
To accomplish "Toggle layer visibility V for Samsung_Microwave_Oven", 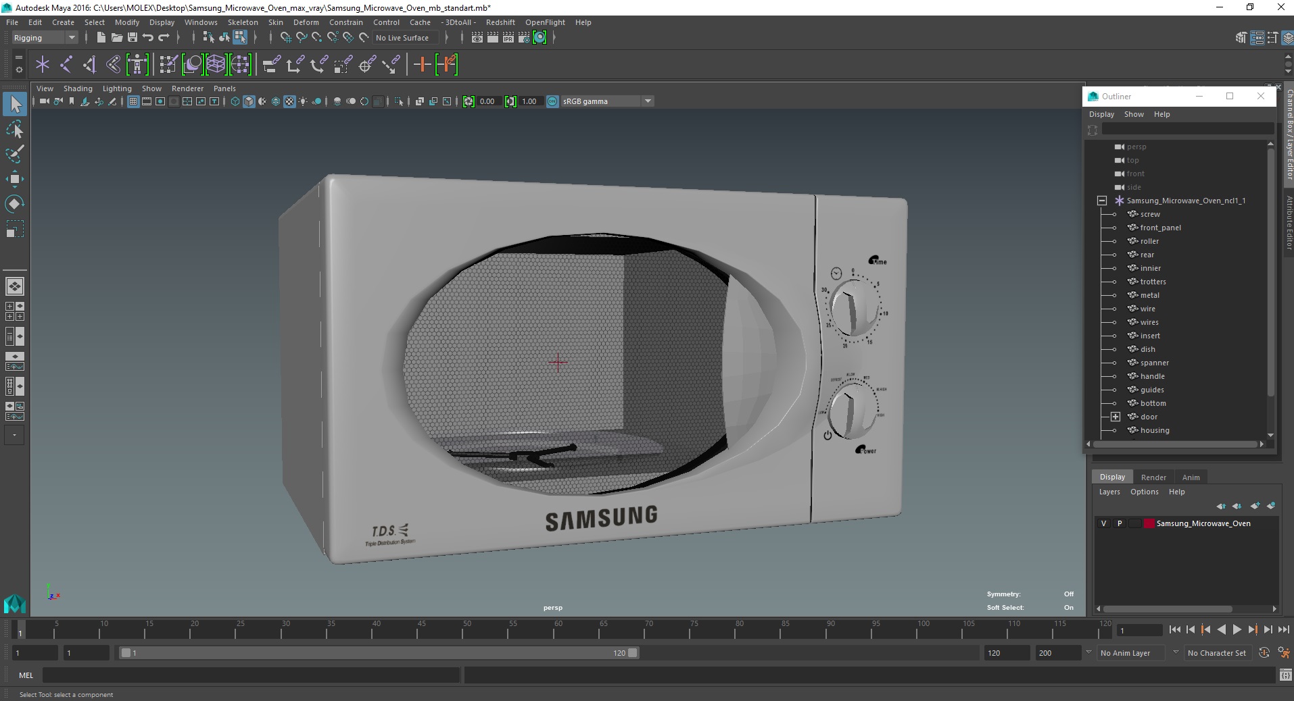I will (1103, 523).
